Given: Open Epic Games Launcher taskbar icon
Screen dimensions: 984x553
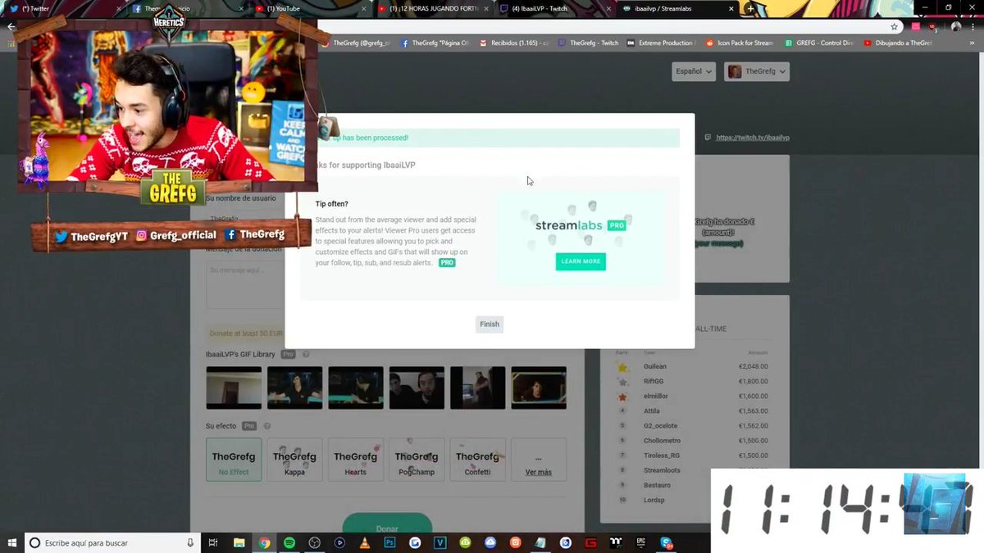Looking at the screenshot, I should coord(641,542).
